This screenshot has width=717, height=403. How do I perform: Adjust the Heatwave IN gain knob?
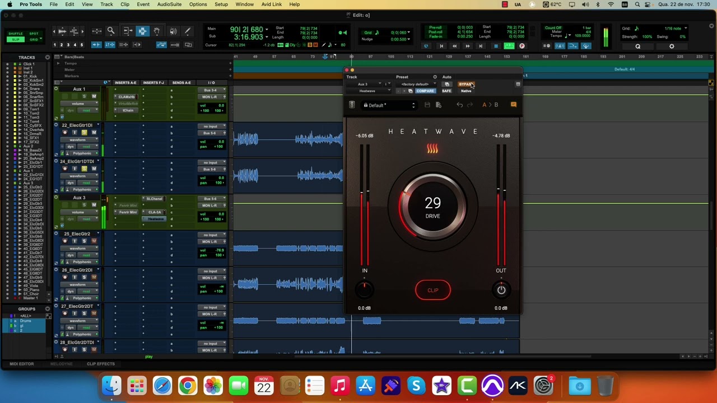pos(364,290)
